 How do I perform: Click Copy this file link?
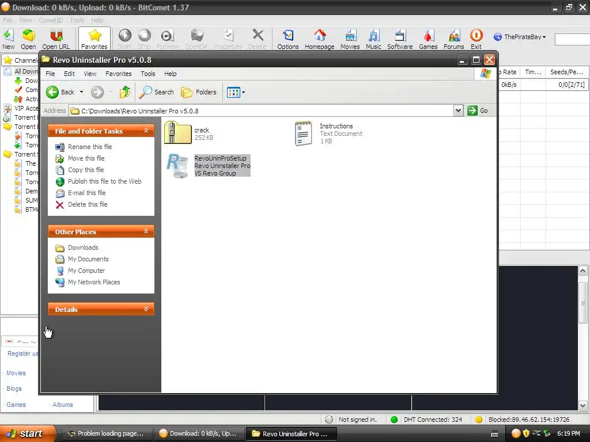[86, 170]
